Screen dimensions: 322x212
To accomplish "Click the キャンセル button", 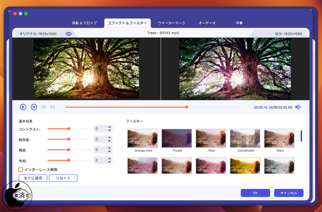I will point(288,193).
